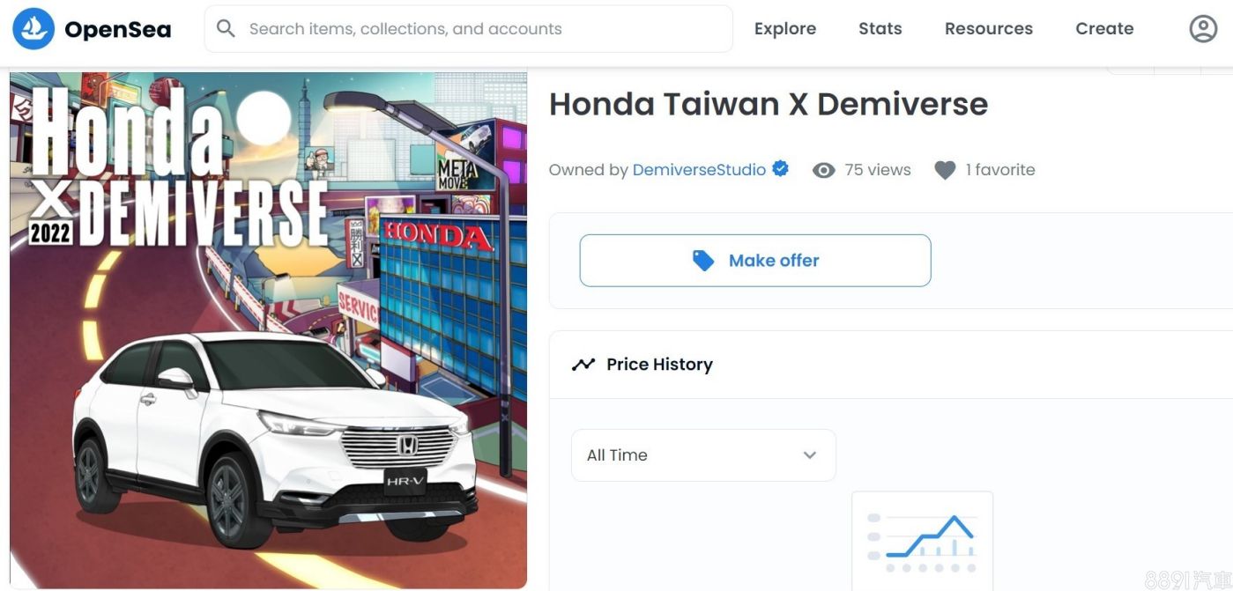Viewport: 1233px width, 591px height.
Task: Click the price tag icon on Make offer
Action: 702,261
